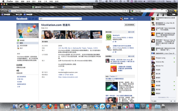This screenshot has width=178, height=111.
Task: Switch to the middle VicoVation tab
Action: click(47, 7)
